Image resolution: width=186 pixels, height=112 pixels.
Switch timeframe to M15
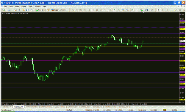pyautogui.click(x=81, y=10)
